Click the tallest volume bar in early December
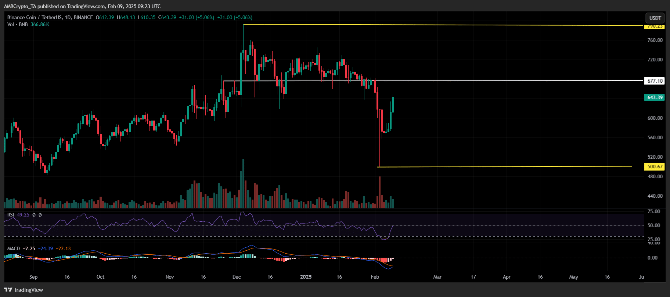The height and width of the screenshot is (297, 670). coord(243,184)
